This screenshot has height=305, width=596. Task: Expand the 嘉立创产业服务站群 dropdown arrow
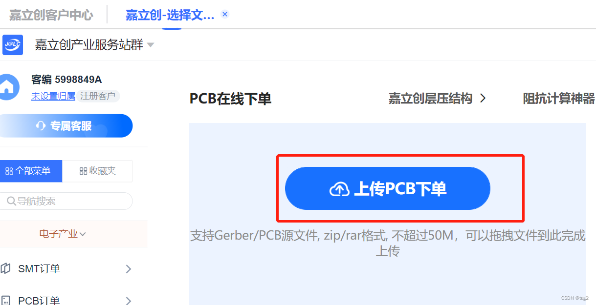[151, 45]
